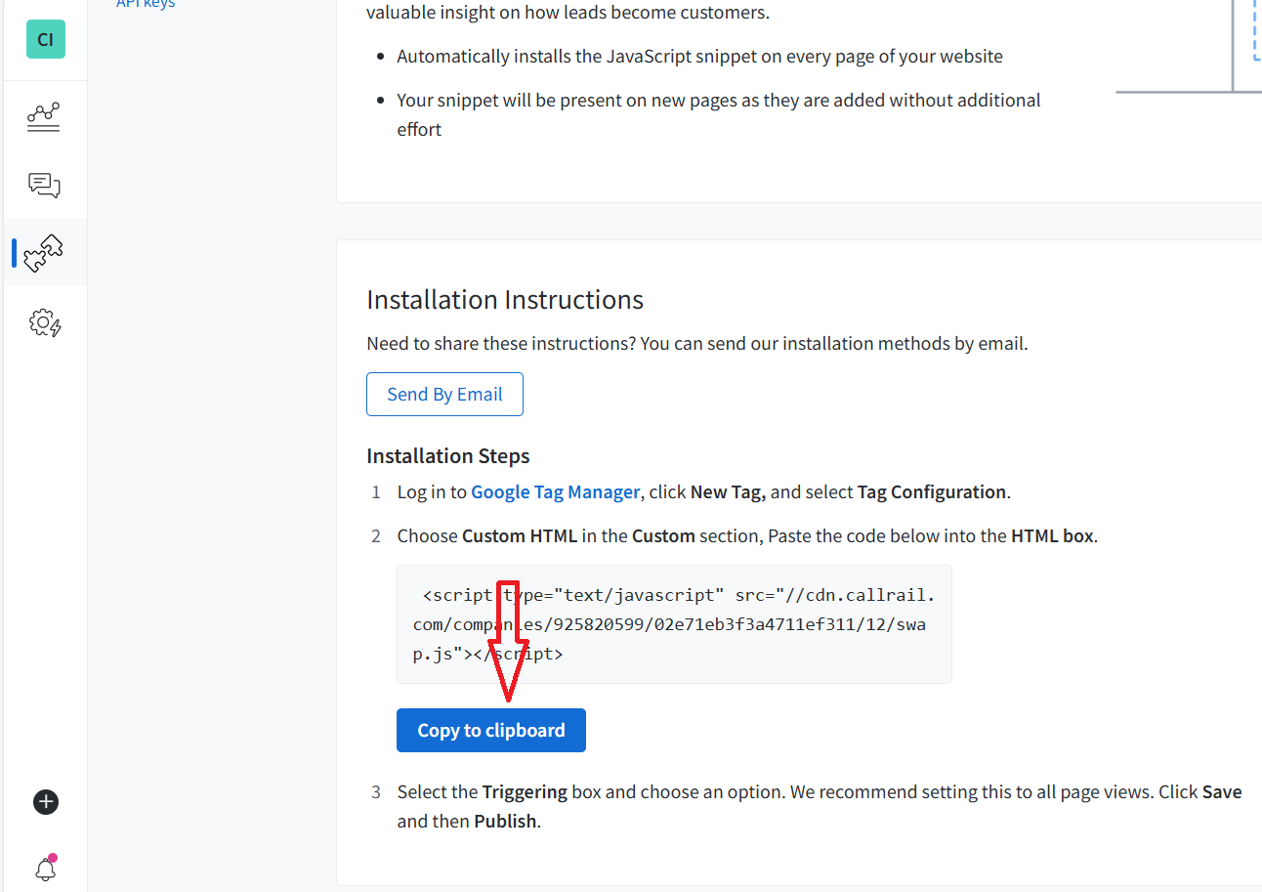Open the gear with lightning settings icon
The image size is (1262, 892).
tap(45, 322)
